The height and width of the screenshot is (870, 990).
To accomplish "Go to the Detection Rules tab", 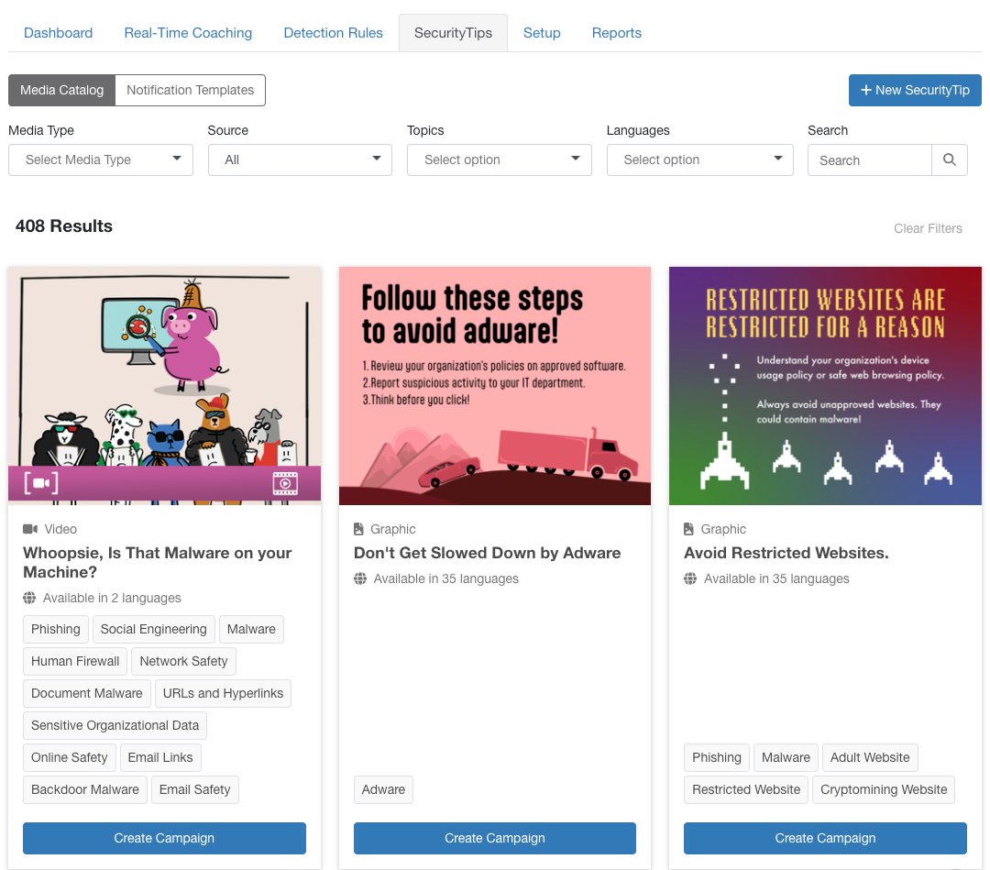I will (x=333, y=33).
